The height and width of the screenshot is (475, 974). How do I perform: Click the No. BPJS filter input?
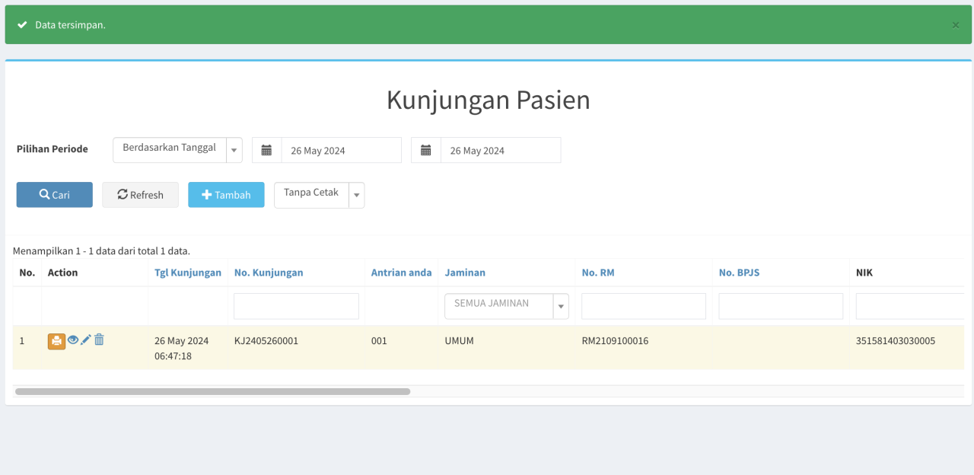tap(781, 306)
